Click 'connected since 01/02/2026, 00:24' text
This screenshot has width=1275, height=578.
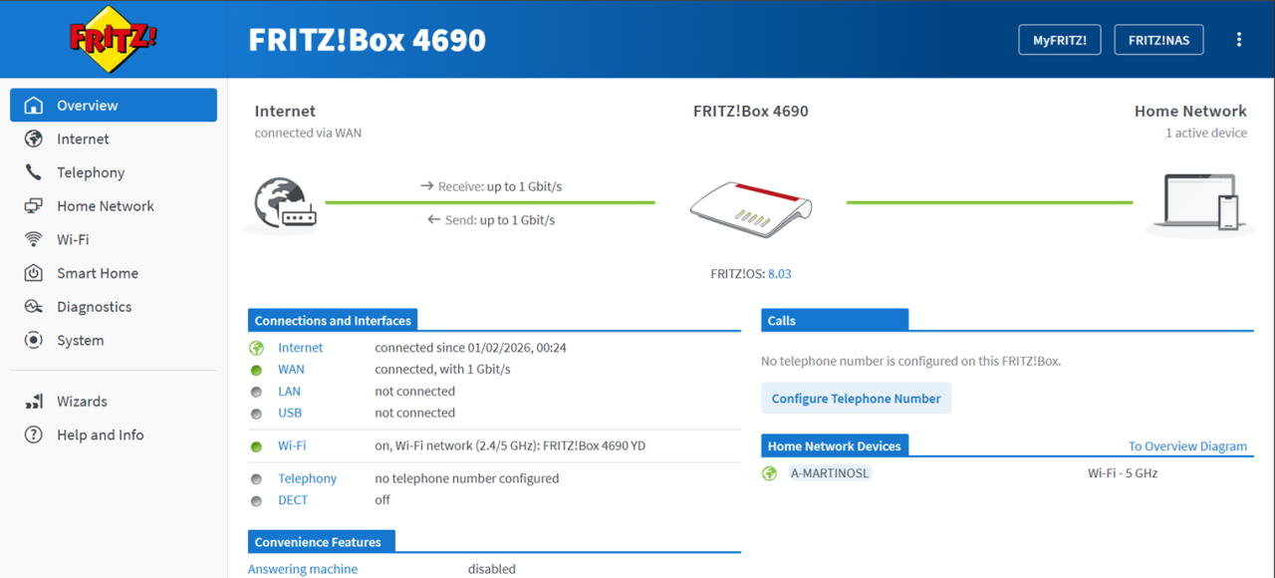point(470,348)
